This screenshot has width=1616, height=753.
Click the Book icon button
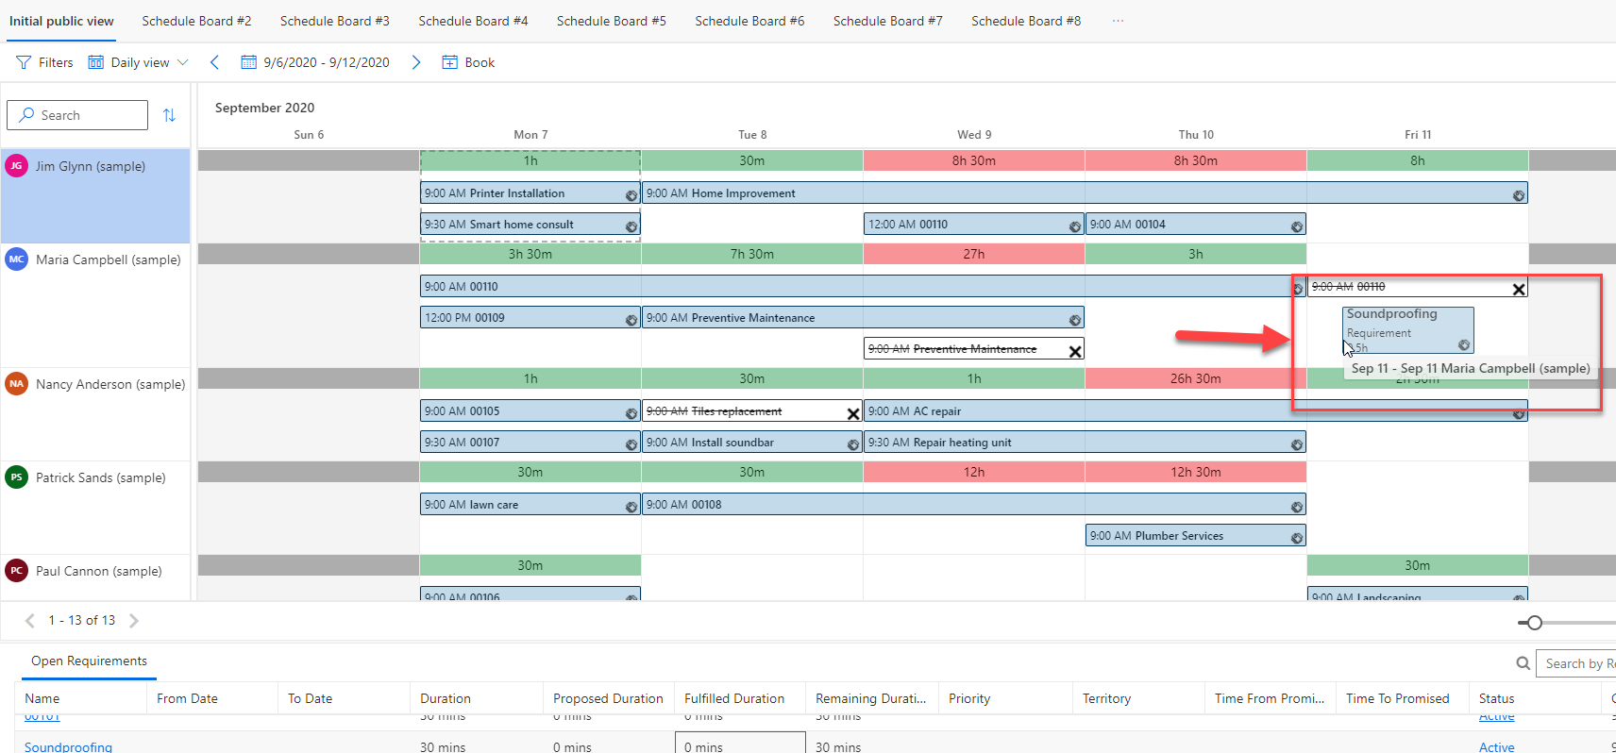tap(450, 62)
